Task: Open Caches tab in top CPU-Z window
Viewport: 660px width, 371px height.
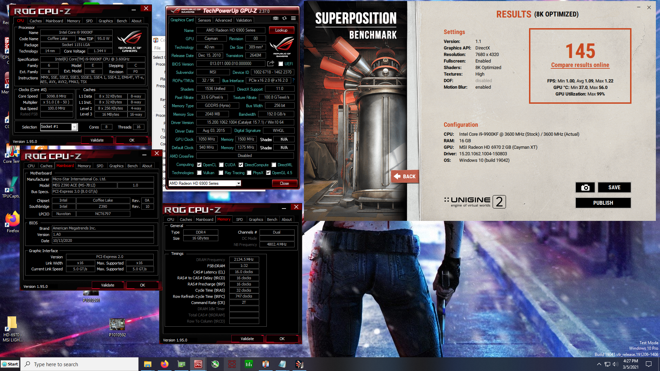Action: pyautogui.click(x=35, y=21)
